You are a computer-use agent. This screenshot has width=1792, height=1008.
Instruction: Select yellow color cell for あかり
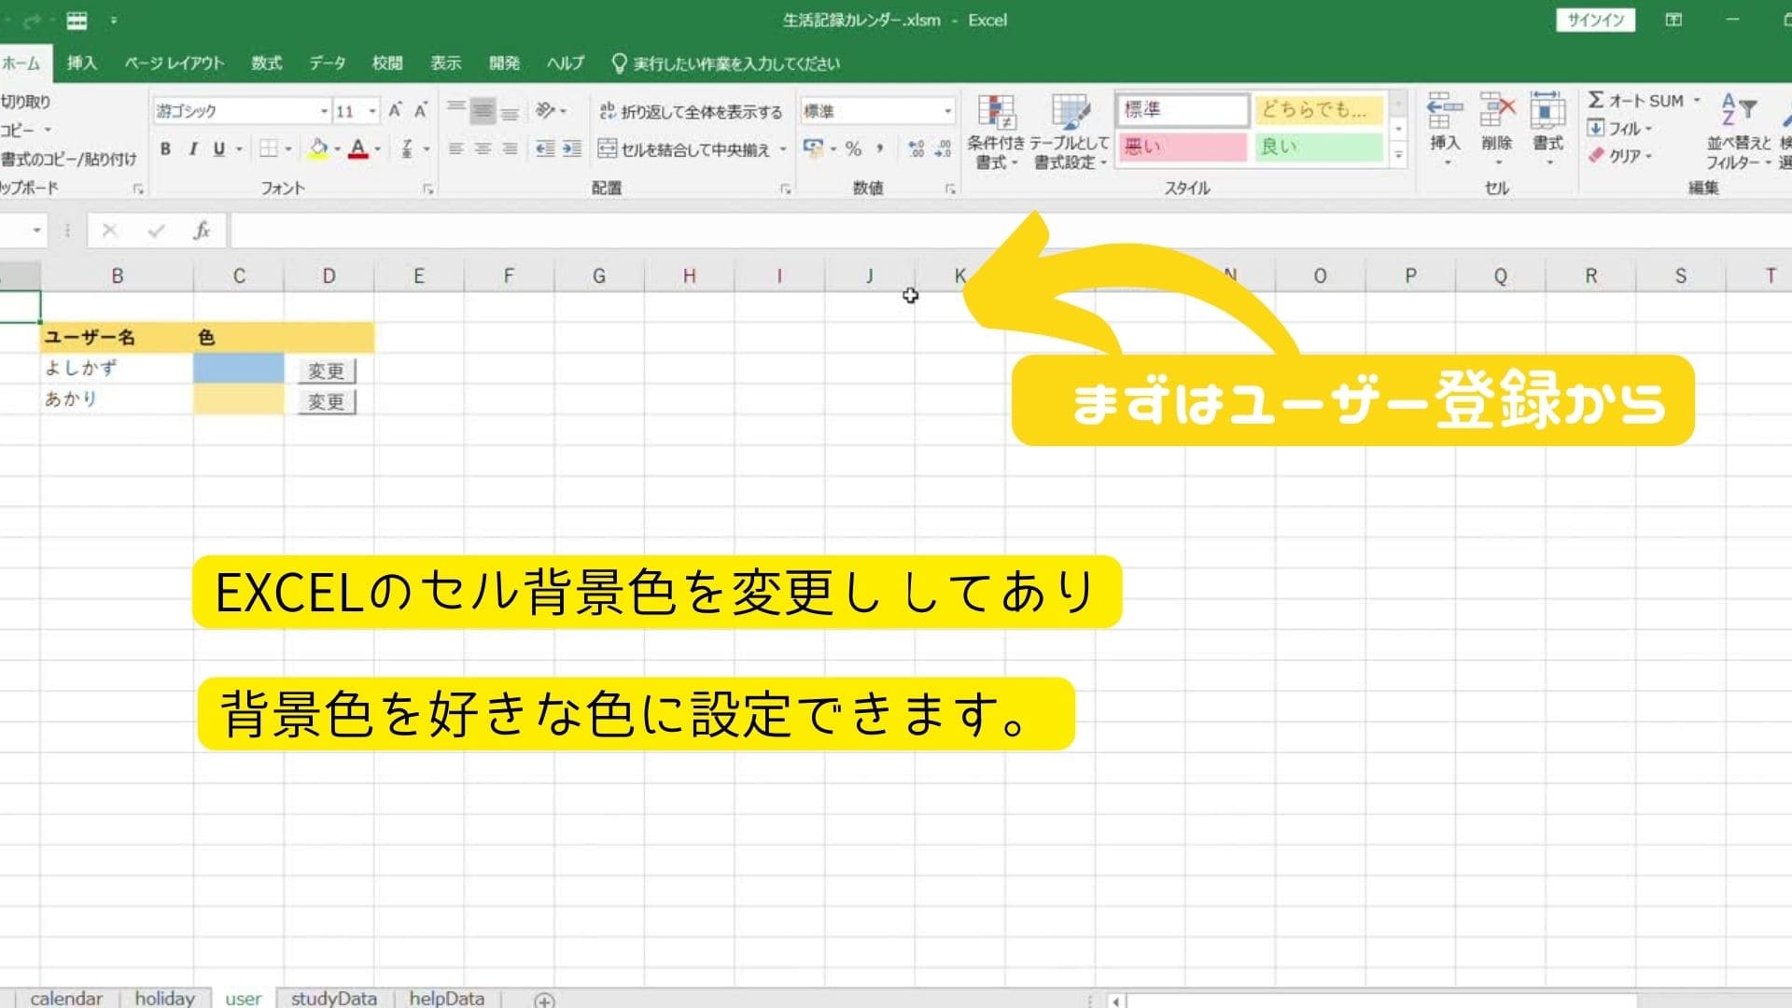click(x=239, y=399)
